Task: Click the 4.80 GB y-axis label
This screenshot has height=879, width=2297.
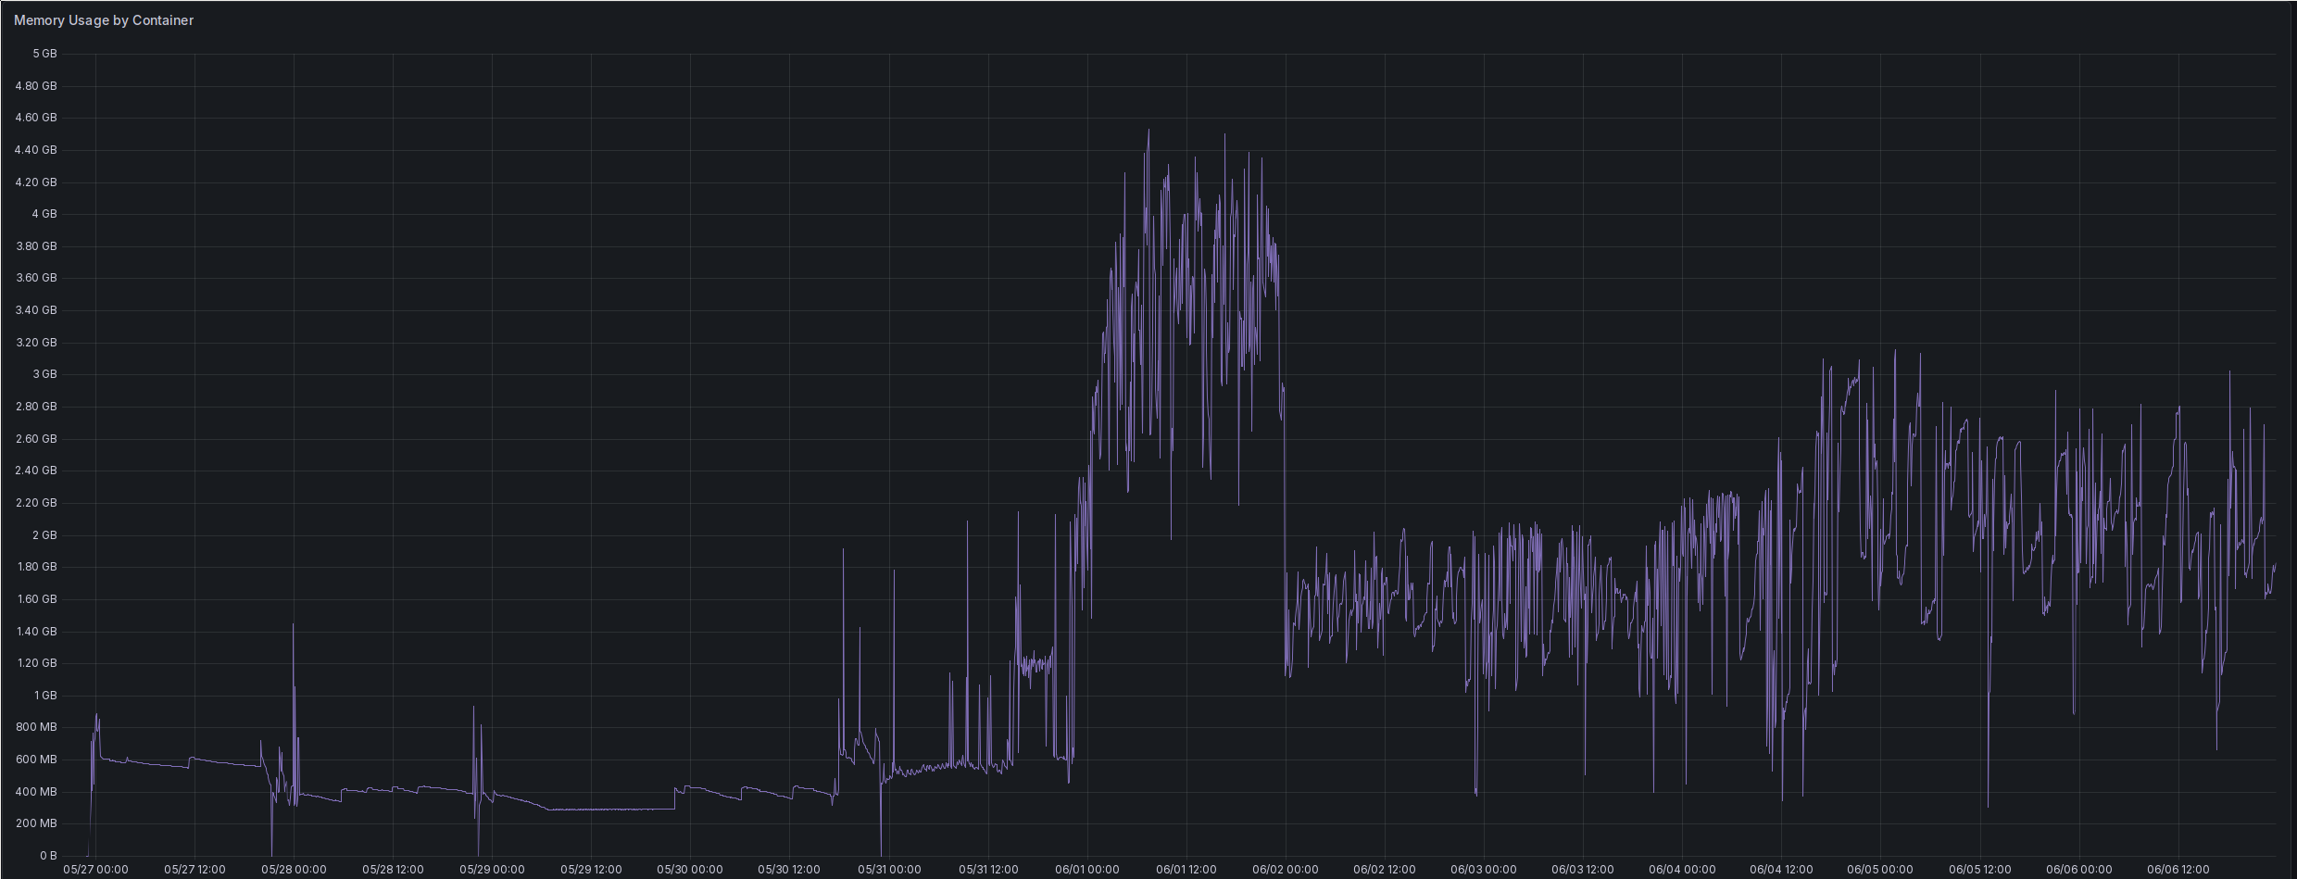Action: (36, 86)
